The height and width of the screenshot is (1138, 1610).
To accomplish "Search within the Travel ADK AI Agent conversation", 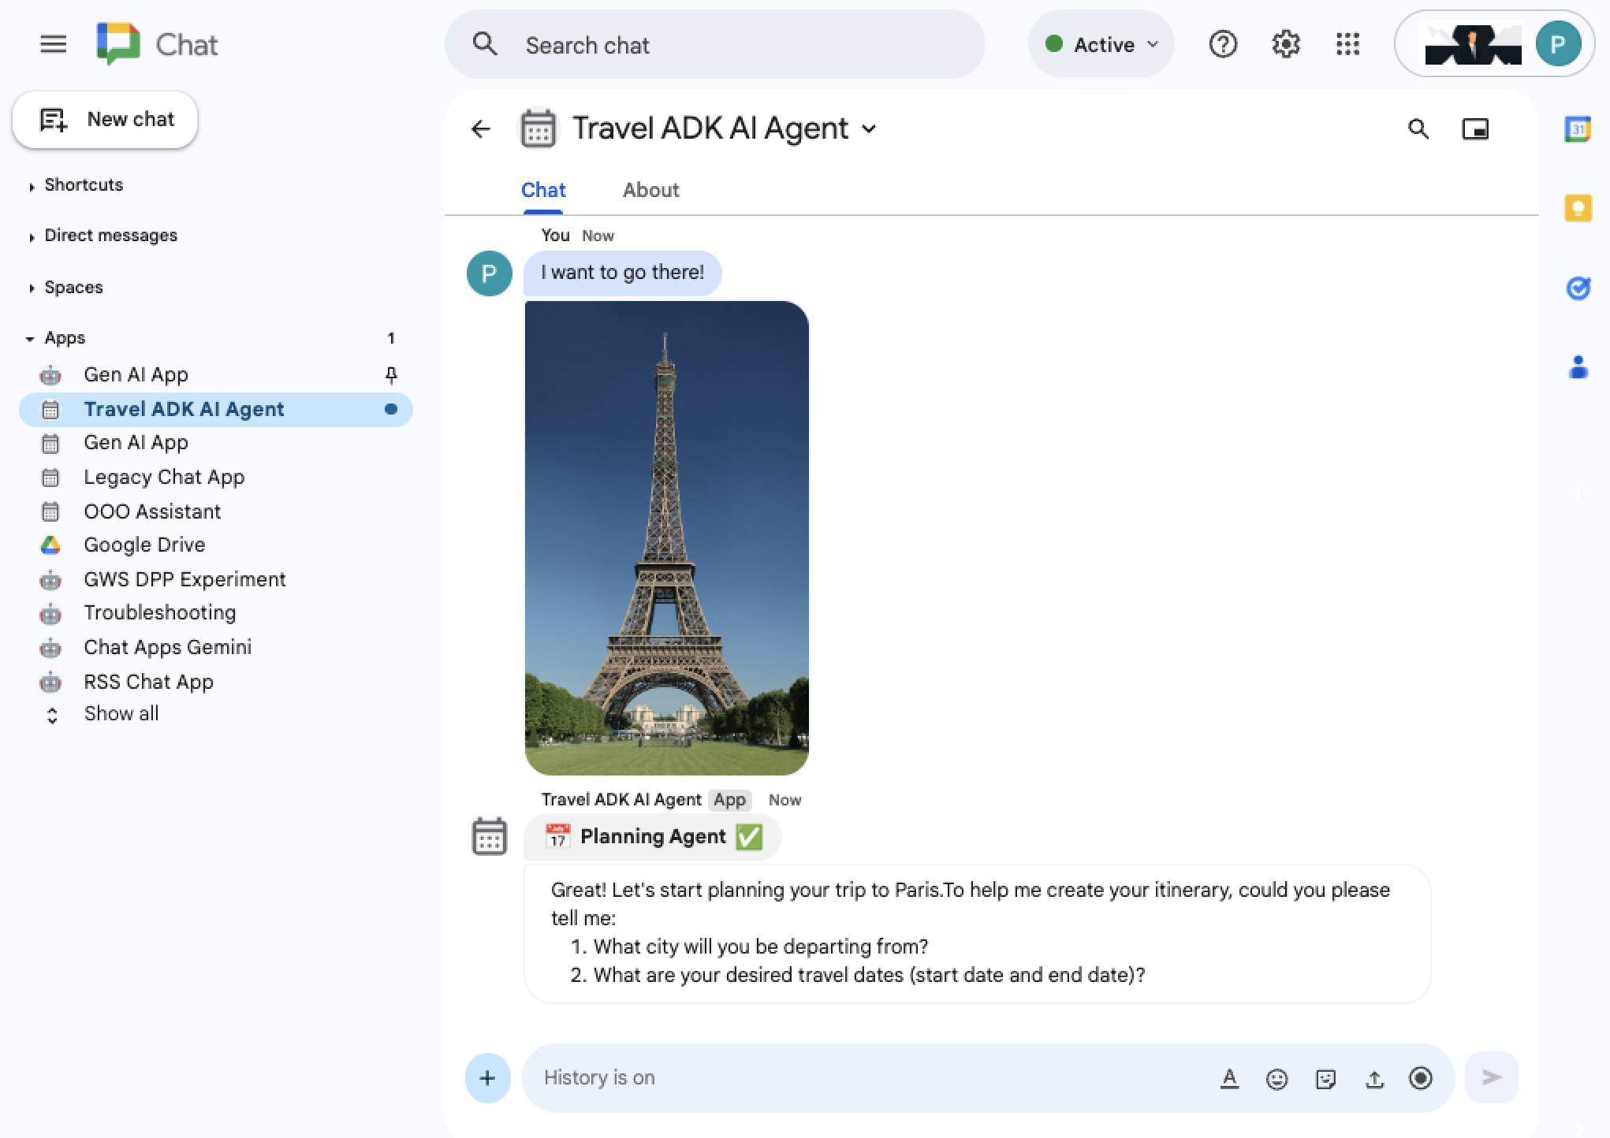I will [x=1418, y=128].
